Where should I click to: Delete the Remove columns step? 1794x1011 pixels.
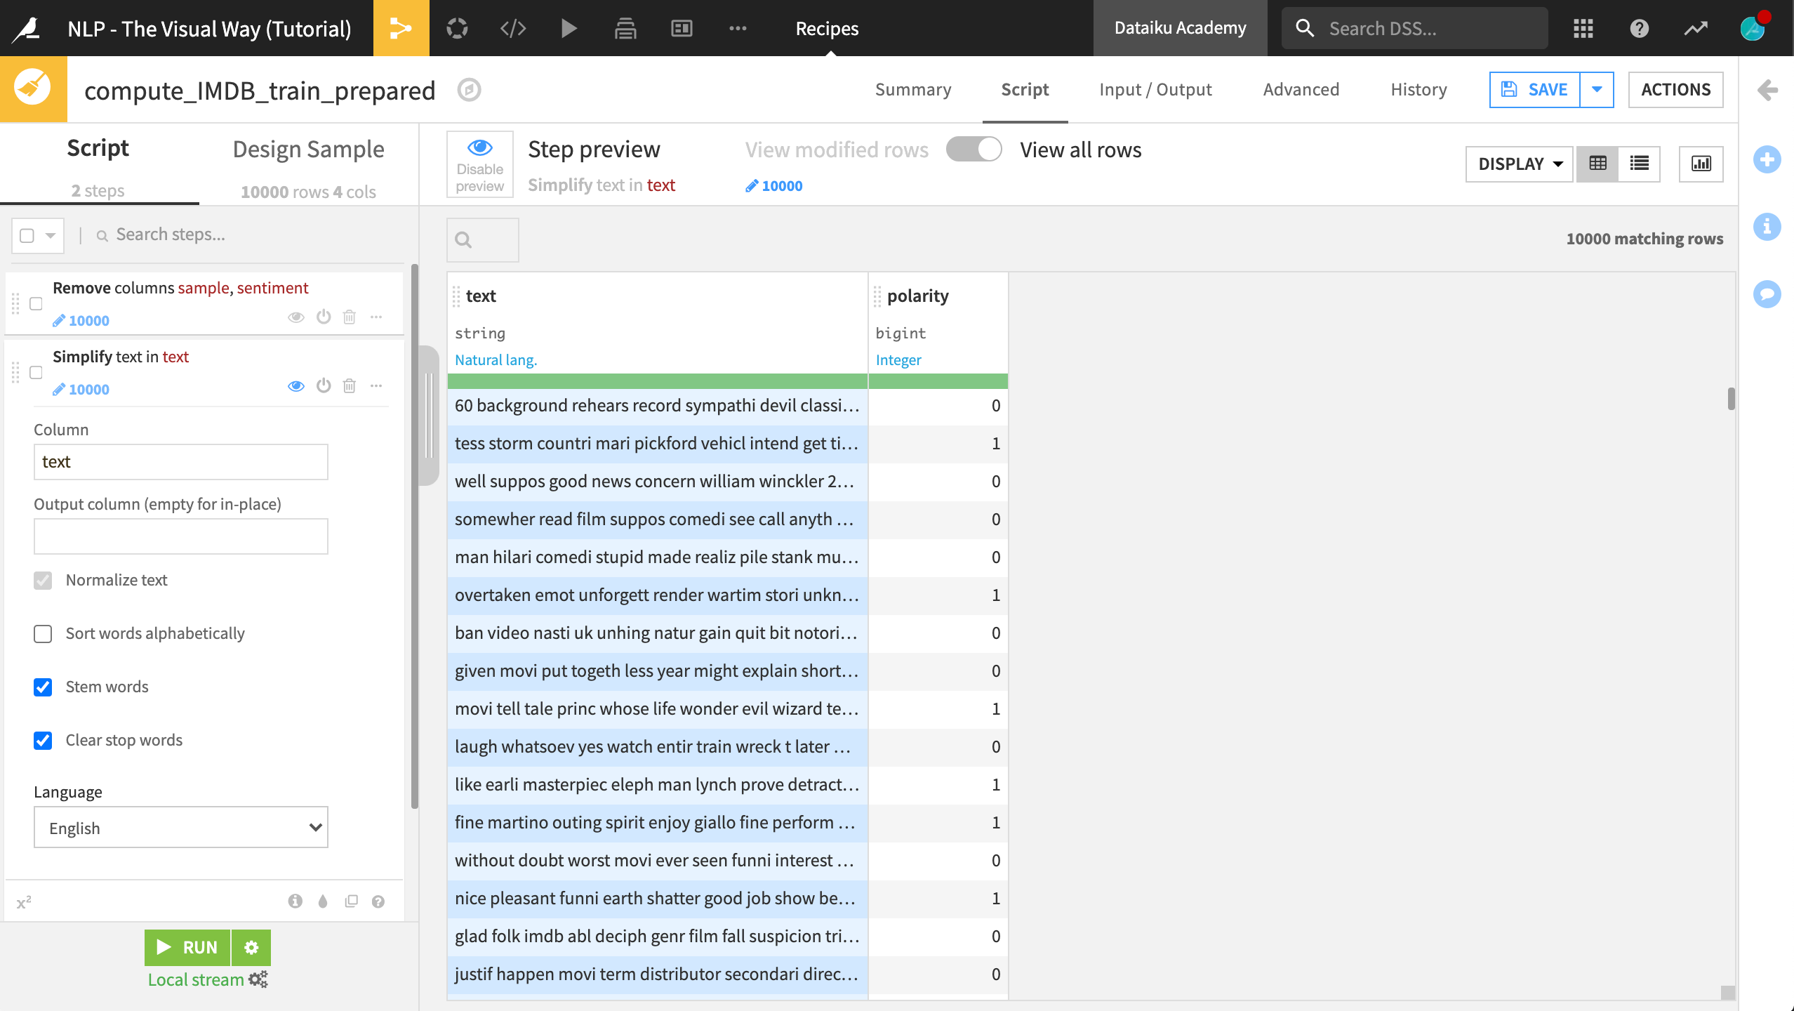(349, 317)
